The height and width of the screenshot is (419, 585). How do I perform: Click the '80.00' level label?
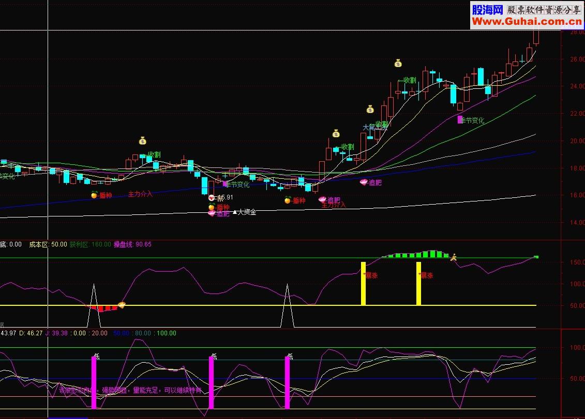(143, 333)
